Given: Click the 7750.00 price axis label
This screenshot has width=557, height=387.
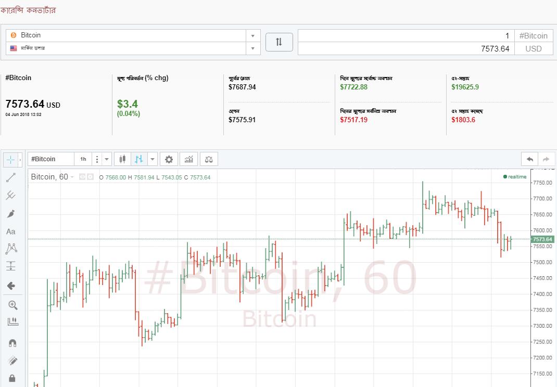Looking at the screenshot, I should click(543, 183).
